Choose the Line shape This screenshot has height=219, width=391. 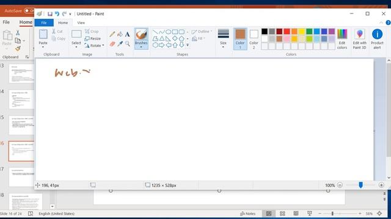[x=155, y=32]
